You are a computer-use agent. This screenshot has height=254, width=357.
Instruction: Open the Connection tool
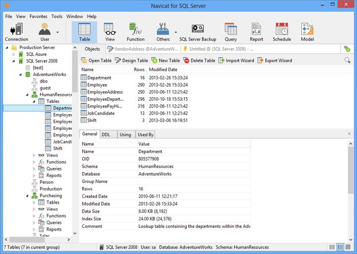click(16, 32)
